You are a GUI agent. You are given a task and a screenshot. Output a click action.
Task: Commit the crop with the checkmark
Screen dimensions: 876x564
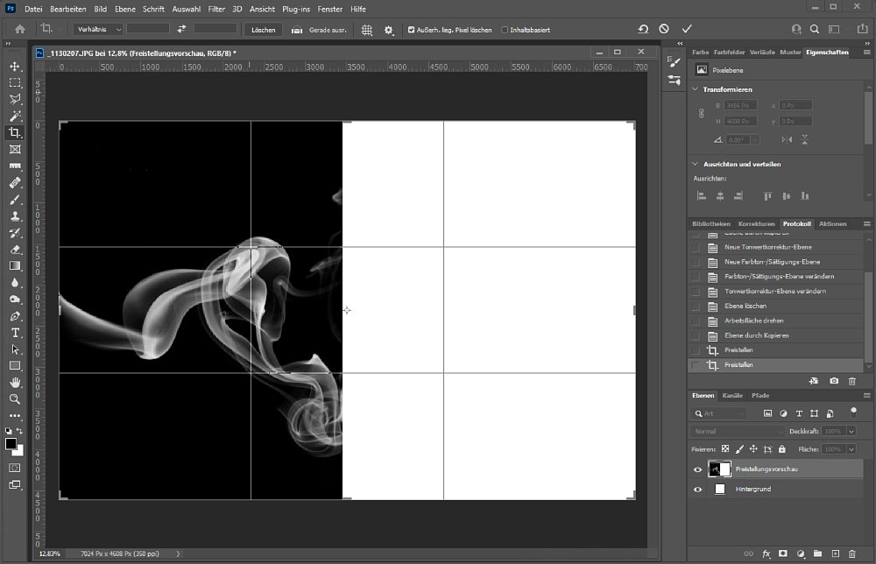click(687, 29)
